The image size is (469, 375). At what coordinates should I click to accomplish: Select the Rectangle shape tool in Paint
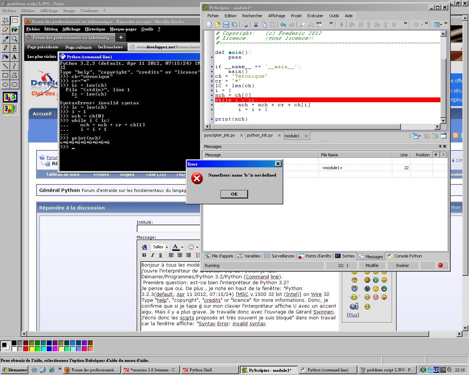(5, 75)
